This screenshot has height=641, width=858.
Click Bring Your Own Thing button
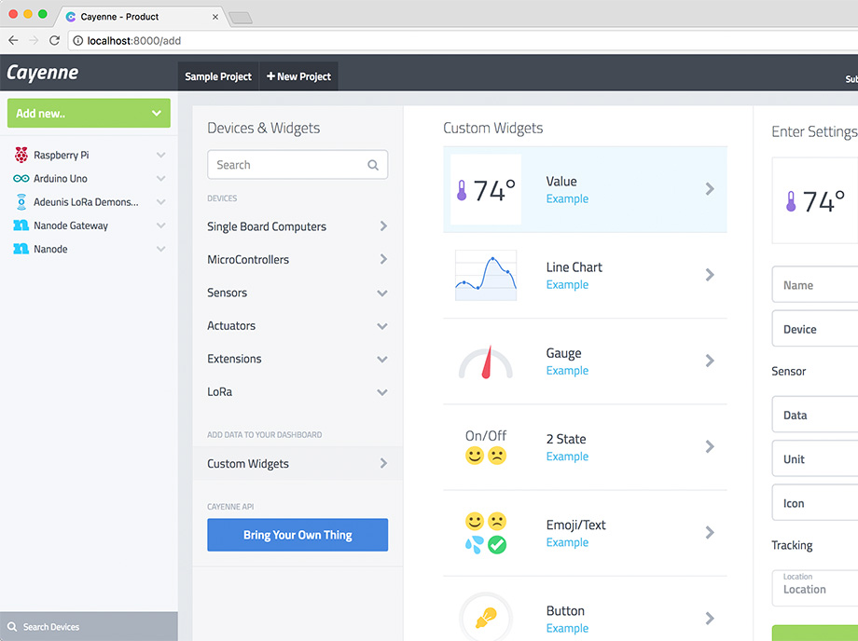(x=298, y=535)
